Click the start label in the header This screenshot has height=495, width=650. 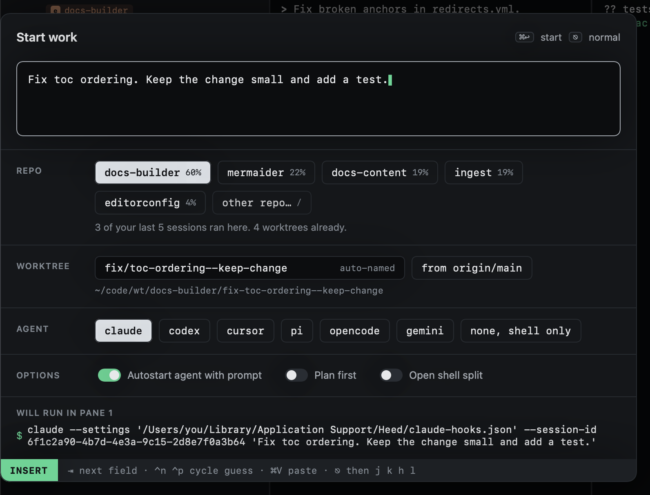click(x=551, y=38)
